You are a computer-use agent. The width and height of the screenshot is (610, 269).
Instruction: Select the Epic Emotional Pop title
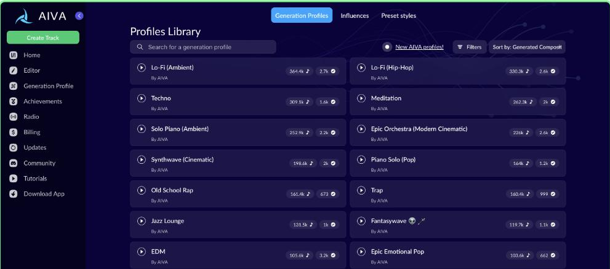point(398,252)
